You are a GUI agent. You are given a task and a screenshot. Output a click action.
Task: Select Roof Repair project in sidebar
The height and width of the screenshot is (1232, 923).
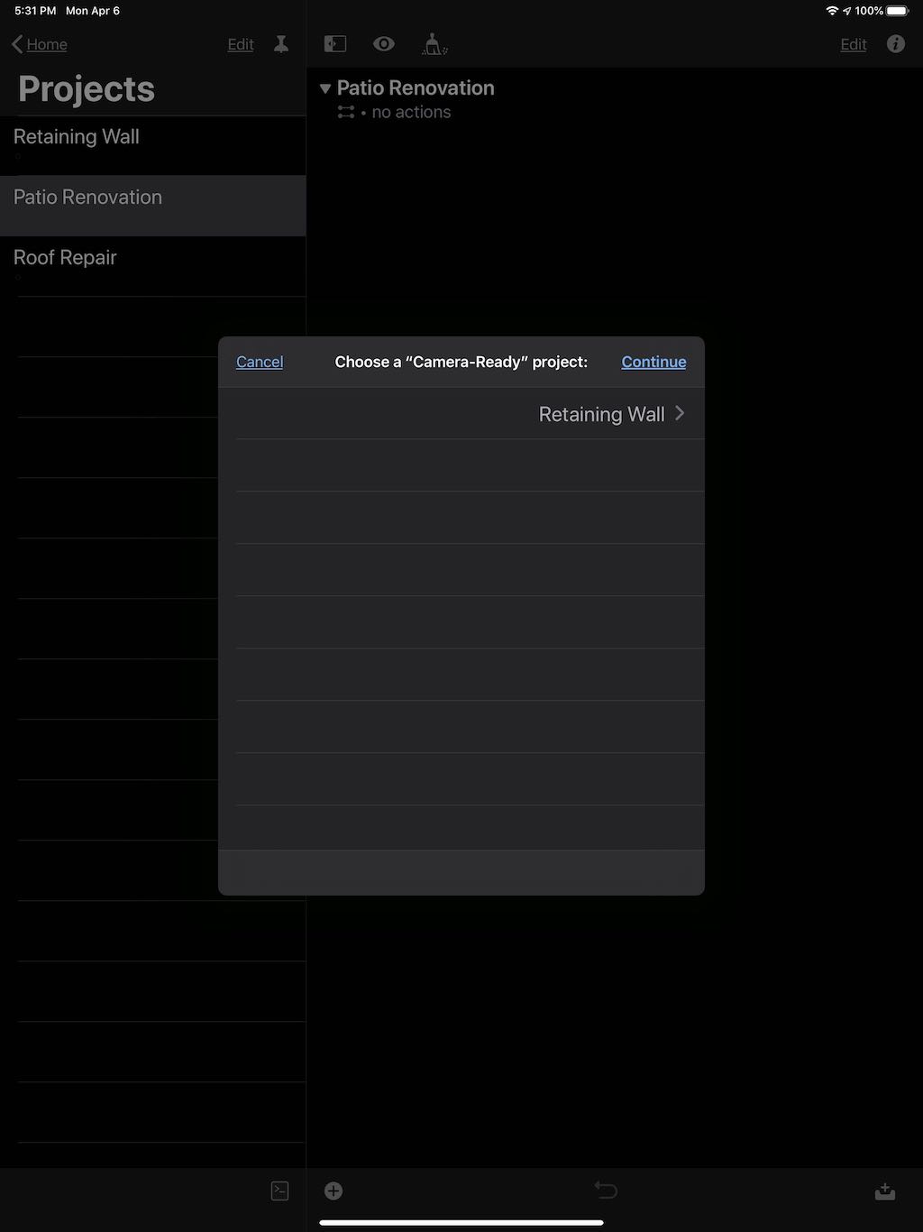click(153, 266)
